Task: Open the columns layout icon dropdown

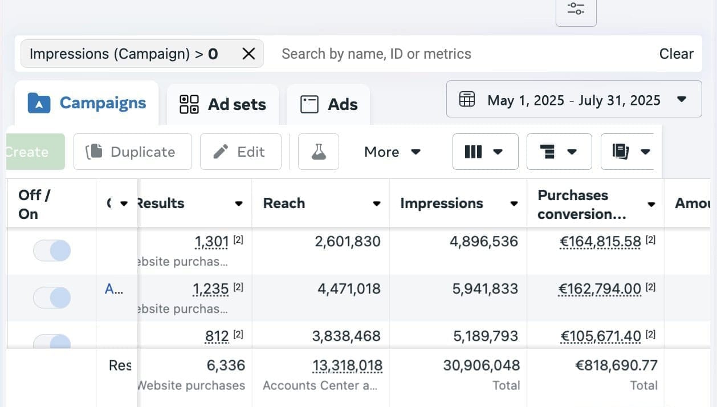Action: click(485, 152)
